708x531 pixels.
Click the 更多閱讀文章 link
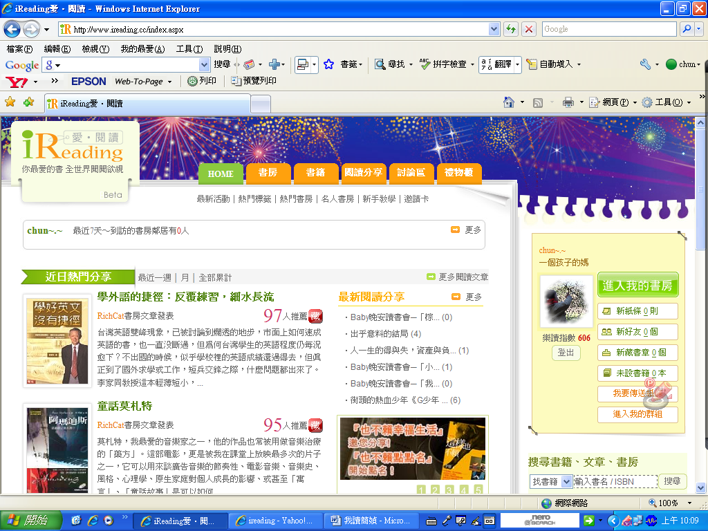tap(463, 277)
